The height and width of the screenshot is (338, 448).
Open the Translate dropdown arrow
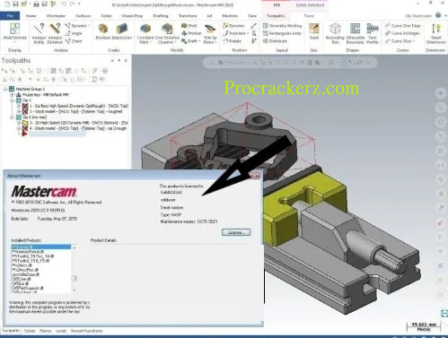coord(248,33)
